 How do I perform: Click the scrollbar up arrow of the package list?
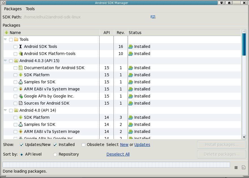pyautogui.click(x=244, y=31)
